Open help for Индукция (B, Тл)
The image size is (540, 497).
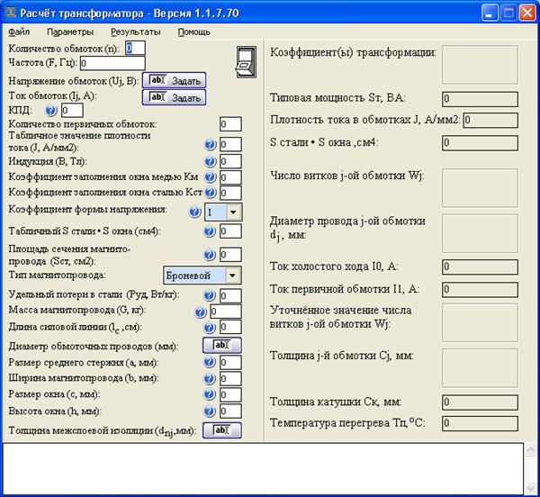click(210, 161)
